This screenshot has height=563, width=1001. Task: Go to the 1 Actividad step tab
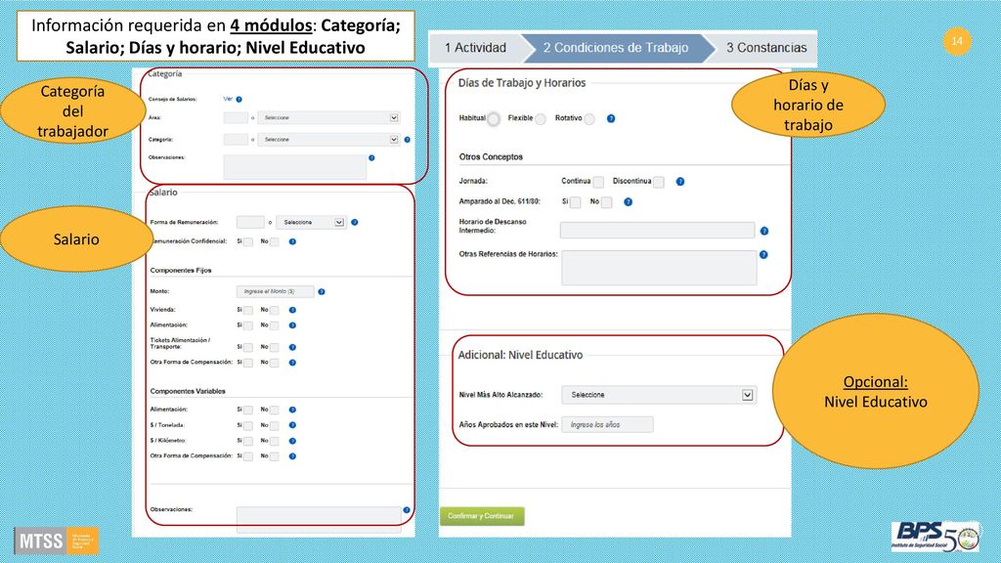[476, 48]
